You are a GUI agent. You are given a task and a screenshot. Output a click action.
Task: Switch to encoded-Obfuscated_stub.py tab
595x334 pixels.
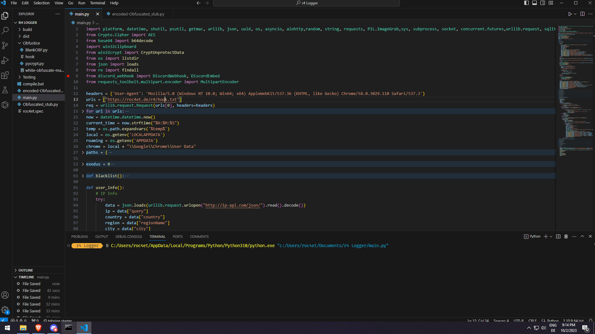138,14
